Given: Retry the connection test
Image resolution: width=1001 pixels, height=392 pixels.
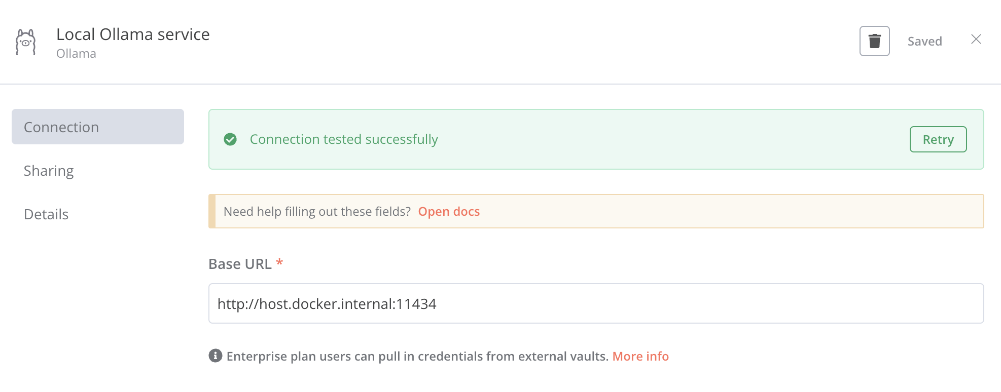Looking at the screenshot, I should (x=938, y=139).
